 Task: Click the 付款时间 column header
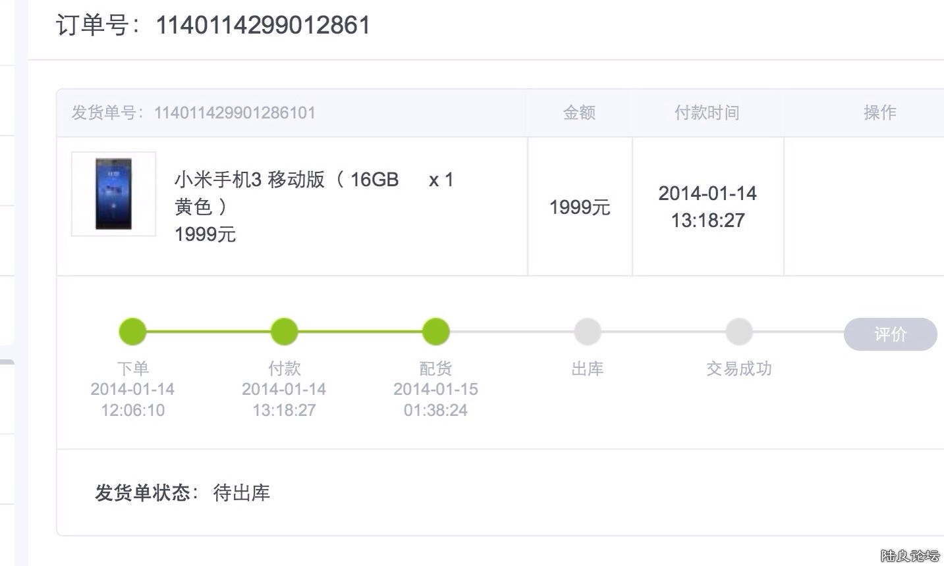[x=707, y=113]
